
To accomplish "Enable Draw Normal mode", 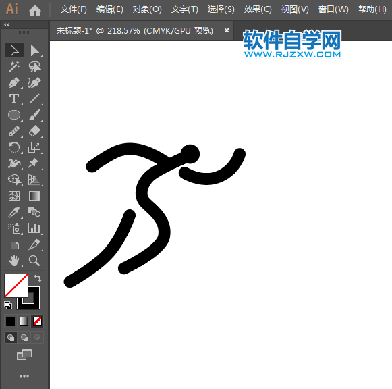I will pos(11,338).
